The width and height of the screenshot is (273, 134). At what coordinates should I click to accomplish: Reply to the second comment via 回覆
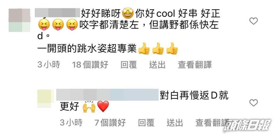[x=146, y=123]
